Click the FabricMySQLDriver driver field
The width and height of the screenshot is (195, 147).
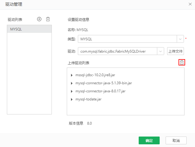pyautogui.click(x=117, y=51)
